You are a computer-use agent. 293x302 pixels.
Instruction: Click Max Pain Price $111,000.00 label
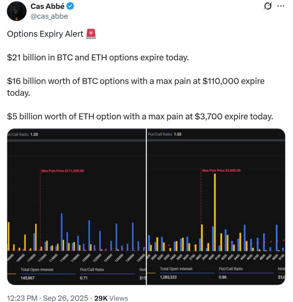click(63, 171)
